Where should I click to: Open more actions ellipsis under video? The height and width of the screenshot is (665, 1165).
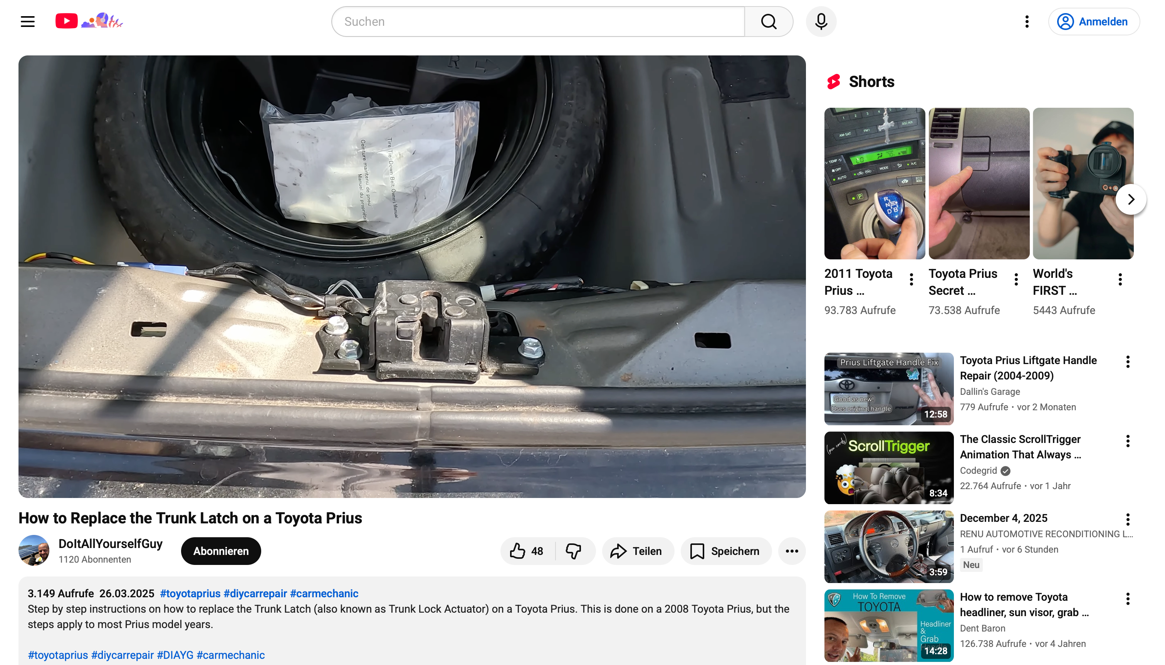pos(792,551)
